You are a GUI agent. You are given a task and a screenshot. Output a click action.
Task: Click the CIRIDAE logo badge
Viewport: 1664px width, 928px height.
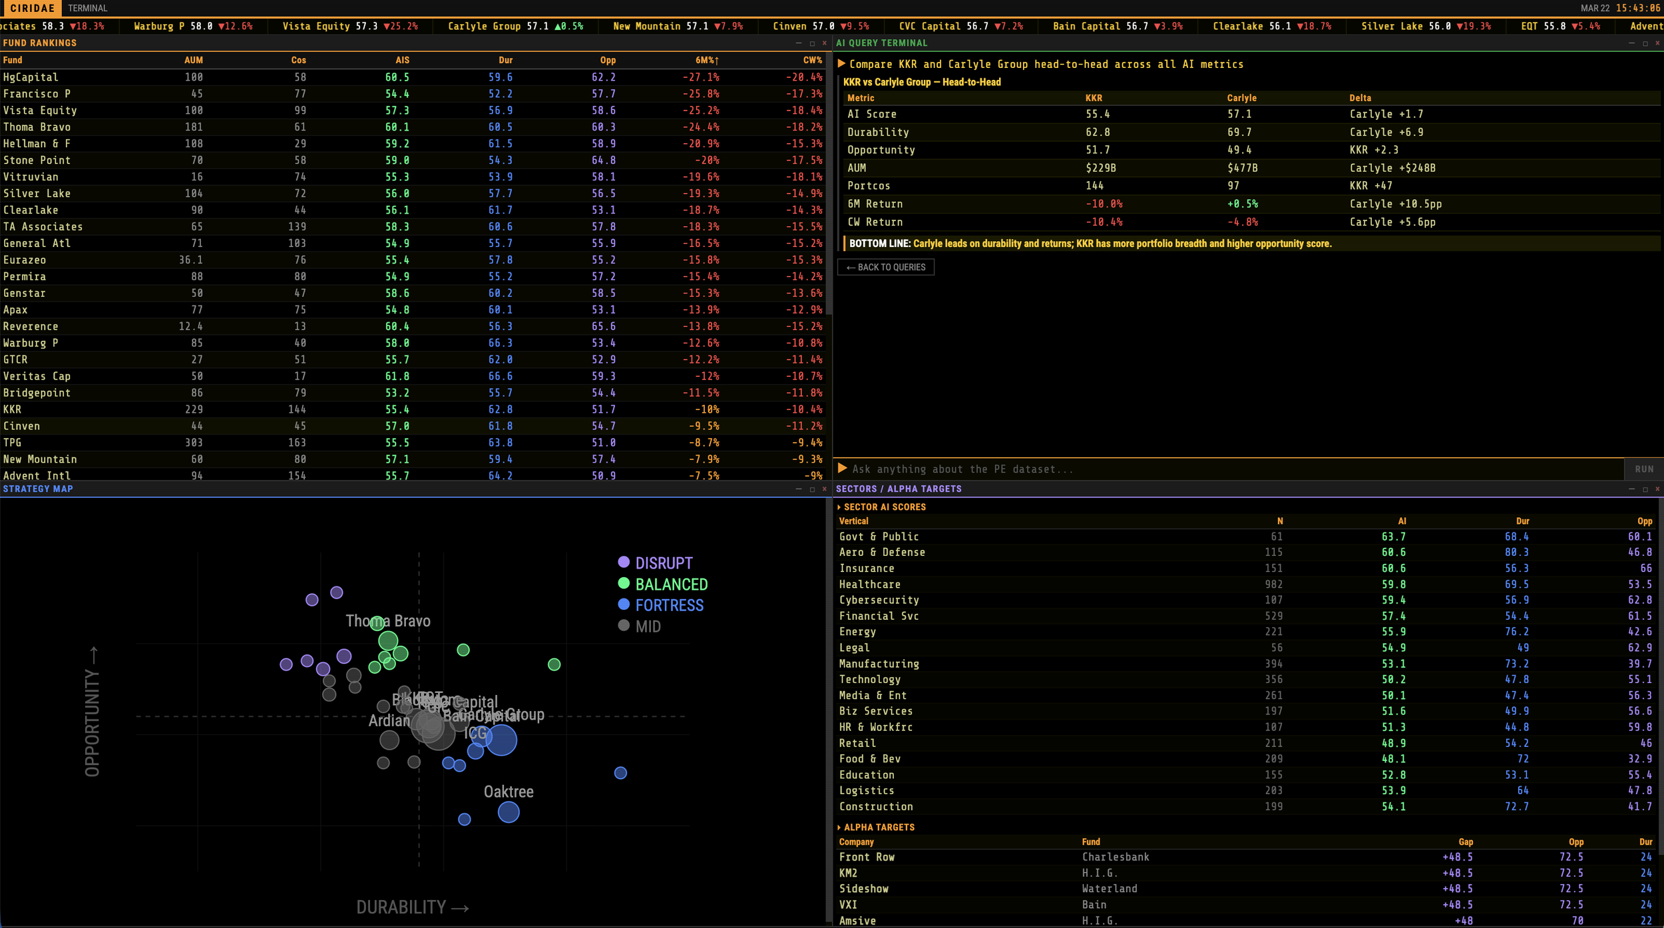point(31,8)
